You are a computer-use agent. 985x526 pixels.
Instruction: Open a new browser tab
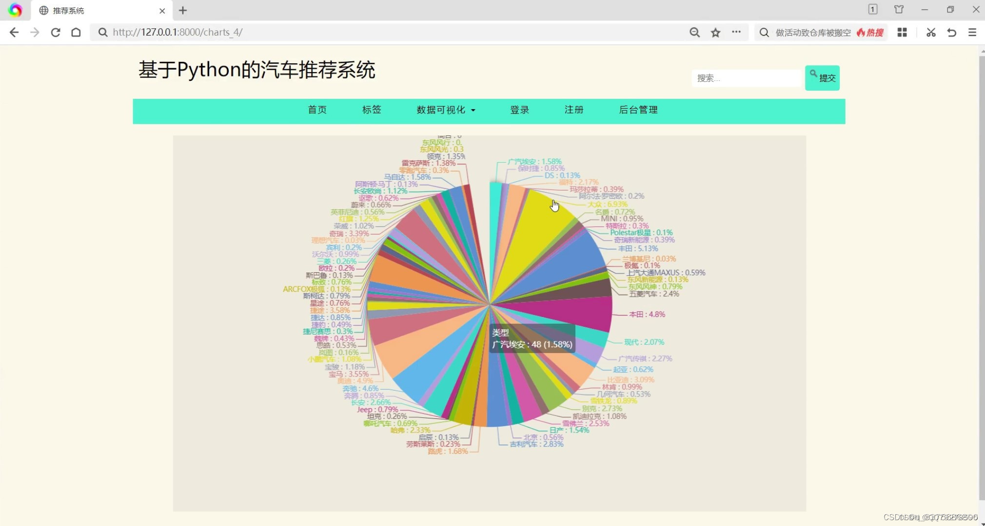183,10
